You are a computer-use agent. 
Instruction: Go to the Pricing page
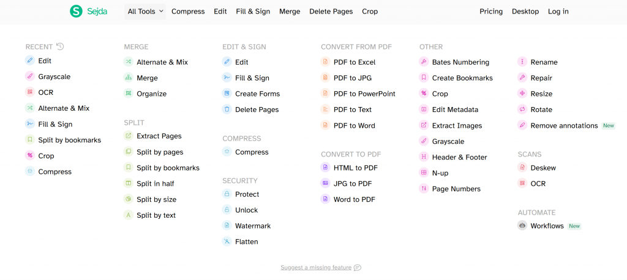[491, 12]
